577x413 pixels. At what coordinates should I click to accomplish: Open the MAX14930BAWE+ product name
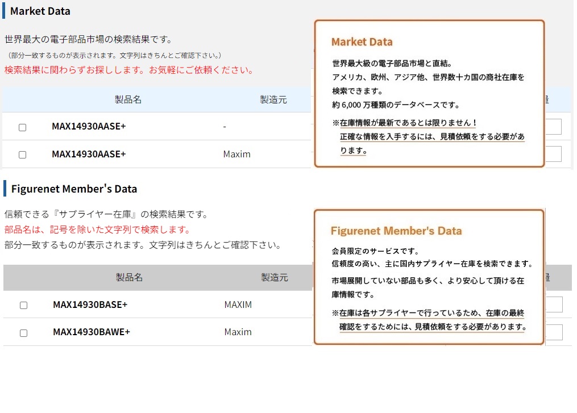point(92,332)
